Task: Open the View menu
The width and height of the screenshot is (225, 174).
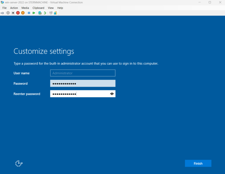Action: click(x=51, y=8)
